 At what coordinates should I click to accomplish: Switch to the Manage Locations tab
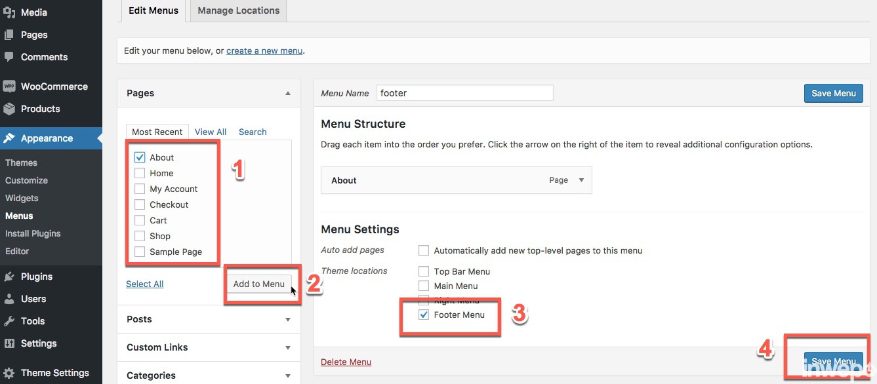click(x=237, y=10)
